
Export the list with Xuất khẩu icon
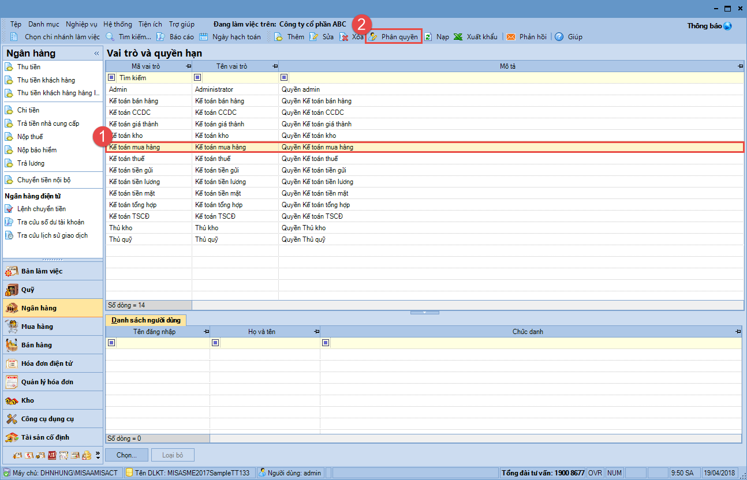click(x=458, y=37)
